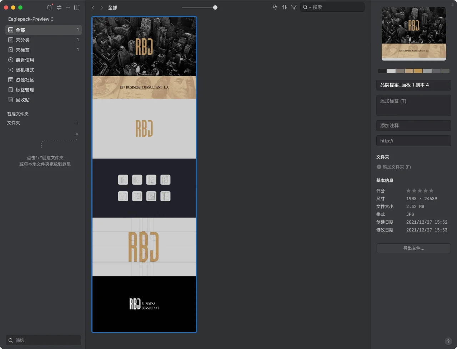Rate the image one star
This screenshot has width=457, height=349.
coord(408,191)
